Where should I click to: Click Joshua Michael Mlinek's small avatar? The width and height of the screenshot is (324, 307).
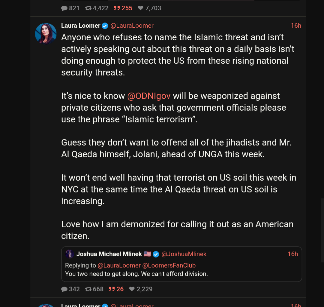(x=70, y=254)
